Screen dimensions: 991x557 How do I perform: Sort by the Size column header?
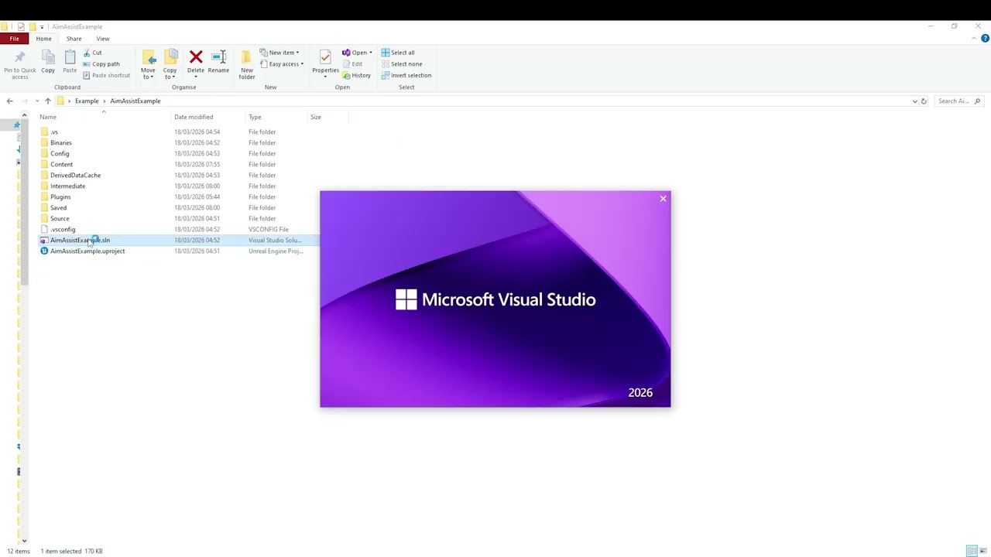click(327, 117)
